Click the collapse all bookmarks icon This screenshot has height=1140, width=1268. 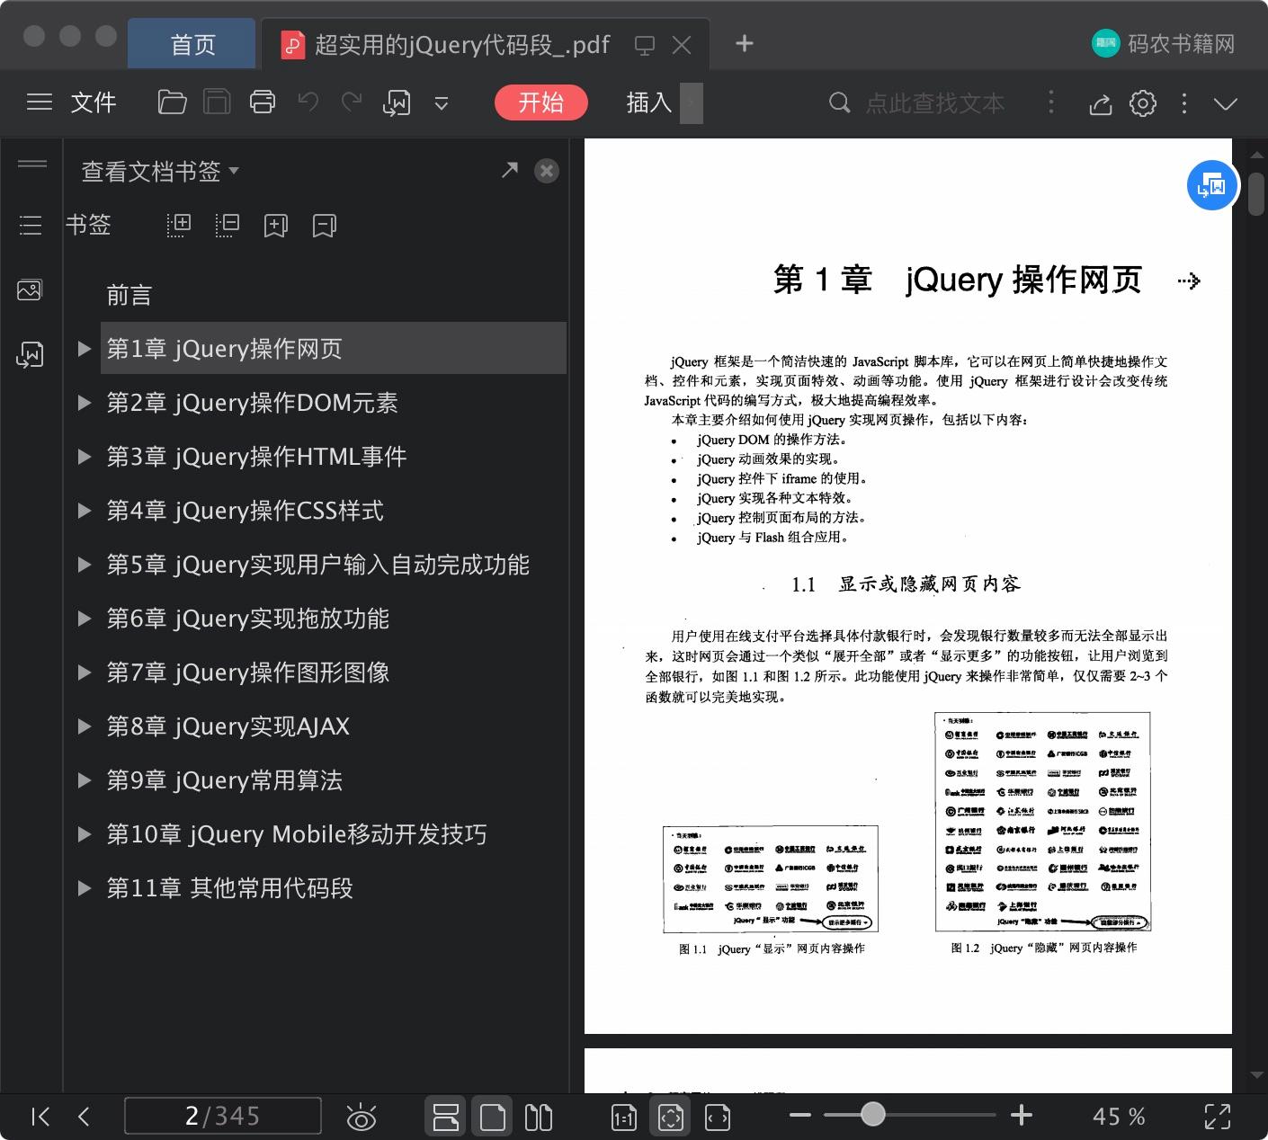228,225
